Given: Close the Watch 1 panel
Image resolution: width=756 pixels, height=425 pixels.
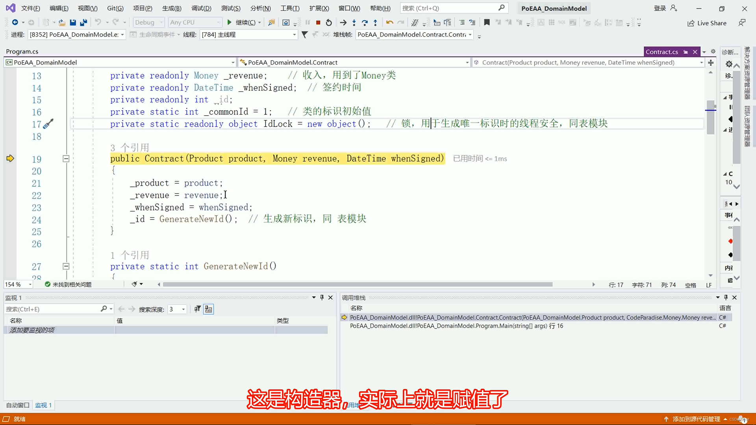Looking at the screenshot, I should pos(330,297).
